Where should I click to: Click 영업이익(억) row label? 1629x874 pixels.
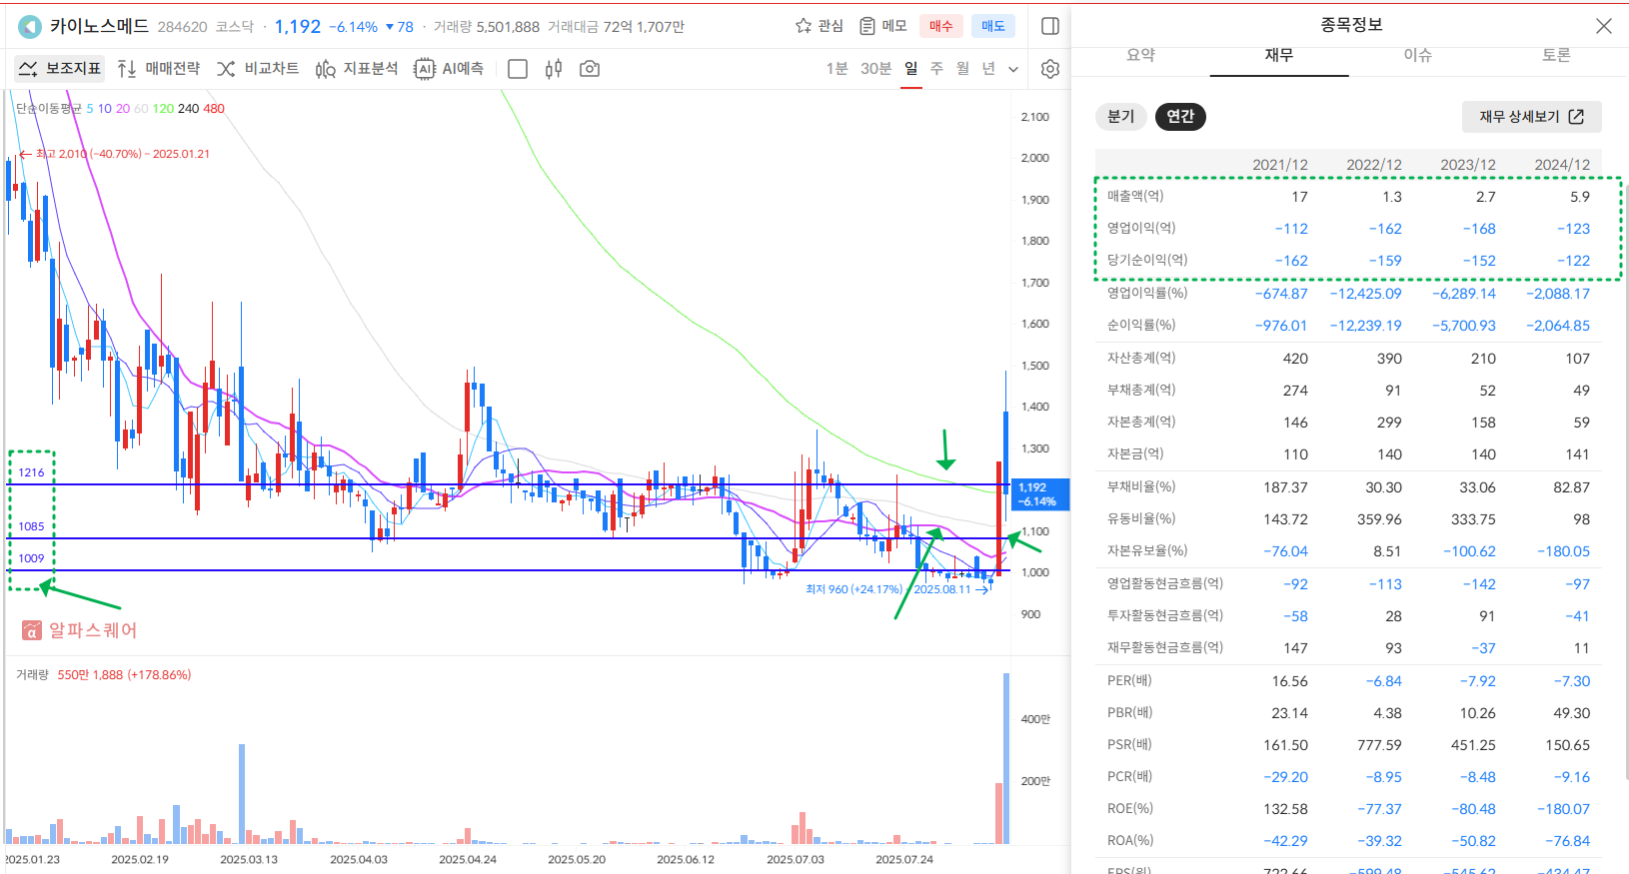(x=1141, y=228)
